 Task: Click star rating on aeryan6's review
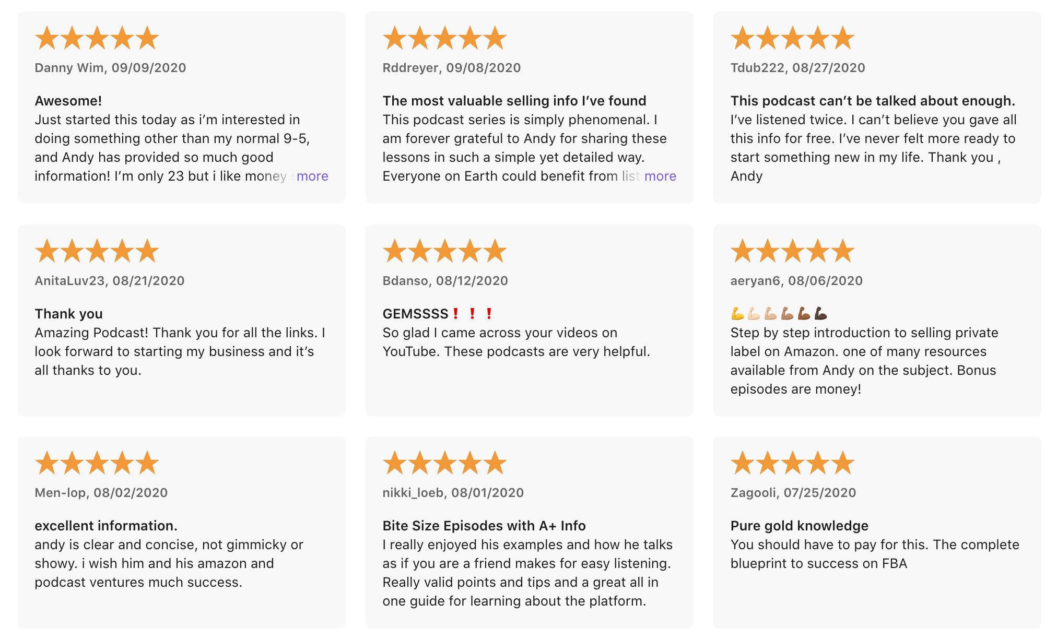point(793,251)
